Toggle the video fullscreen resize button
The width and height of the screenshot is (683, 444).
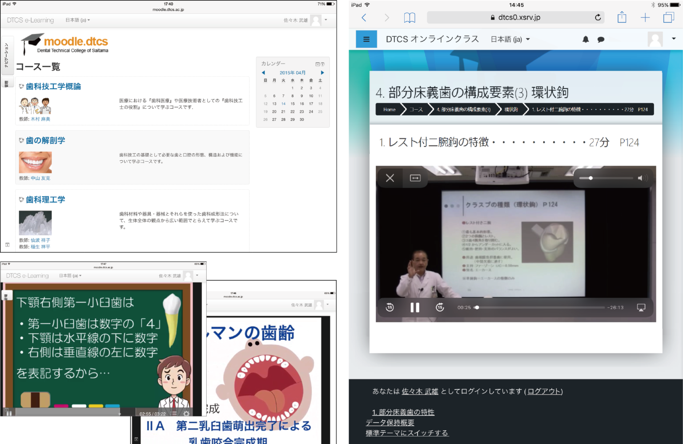tap(415, 178)
